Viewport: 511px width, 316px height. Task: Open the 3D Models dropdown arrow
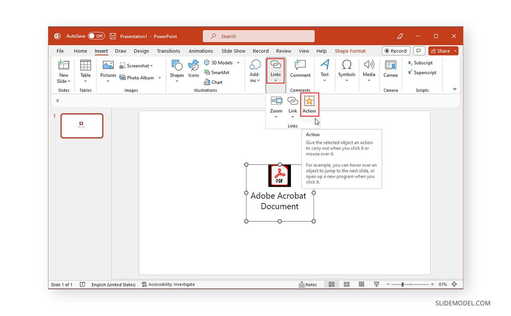[238, 63]
